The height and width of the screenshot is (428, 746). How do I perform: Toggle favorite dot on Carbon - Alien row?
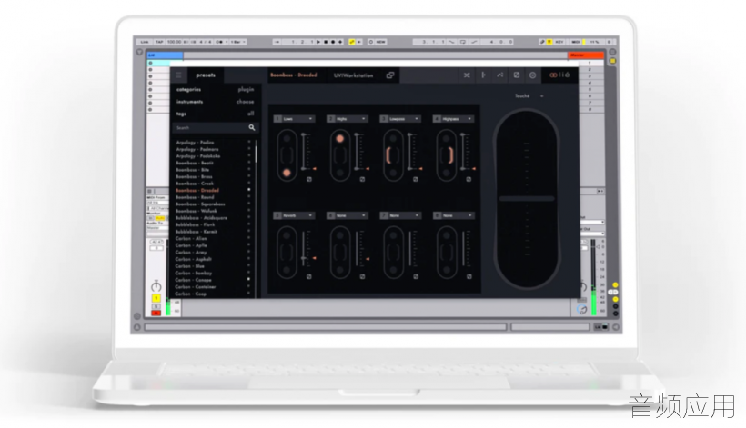(x=248, y=238)
